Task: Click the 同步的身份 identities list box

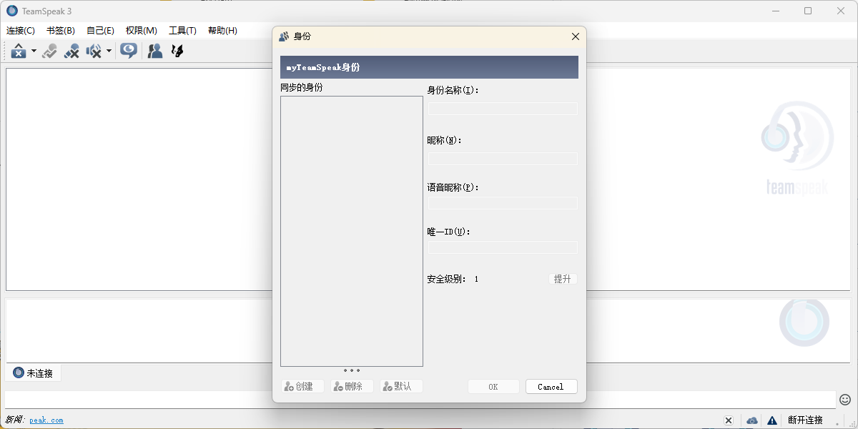Action: [x=352, y=231]
